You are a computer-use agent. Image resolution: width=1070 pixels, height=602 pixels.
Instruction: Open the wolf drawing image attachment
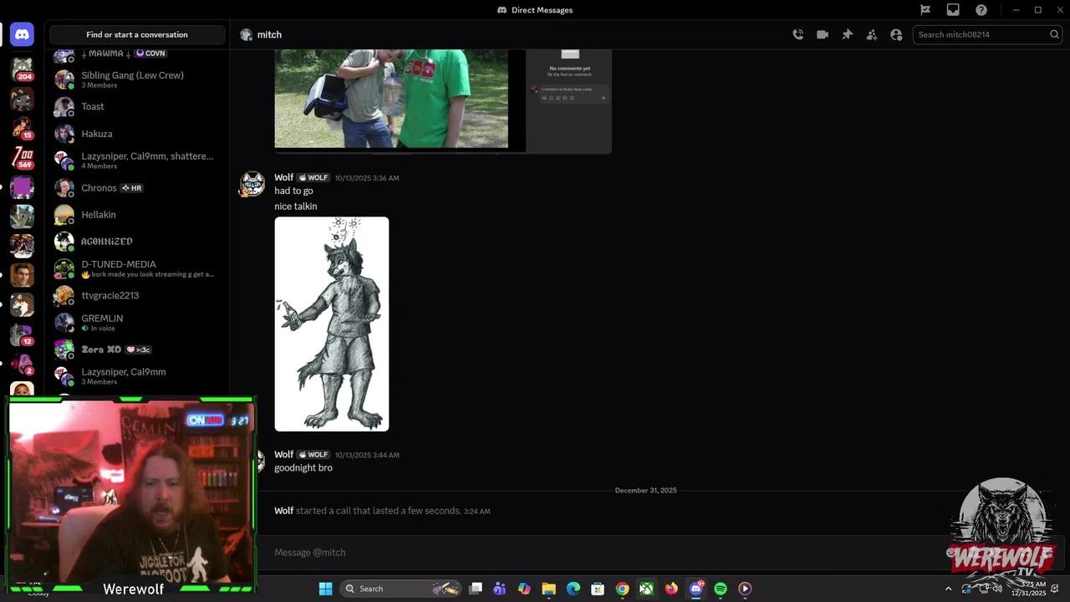[x=332, y=324]
